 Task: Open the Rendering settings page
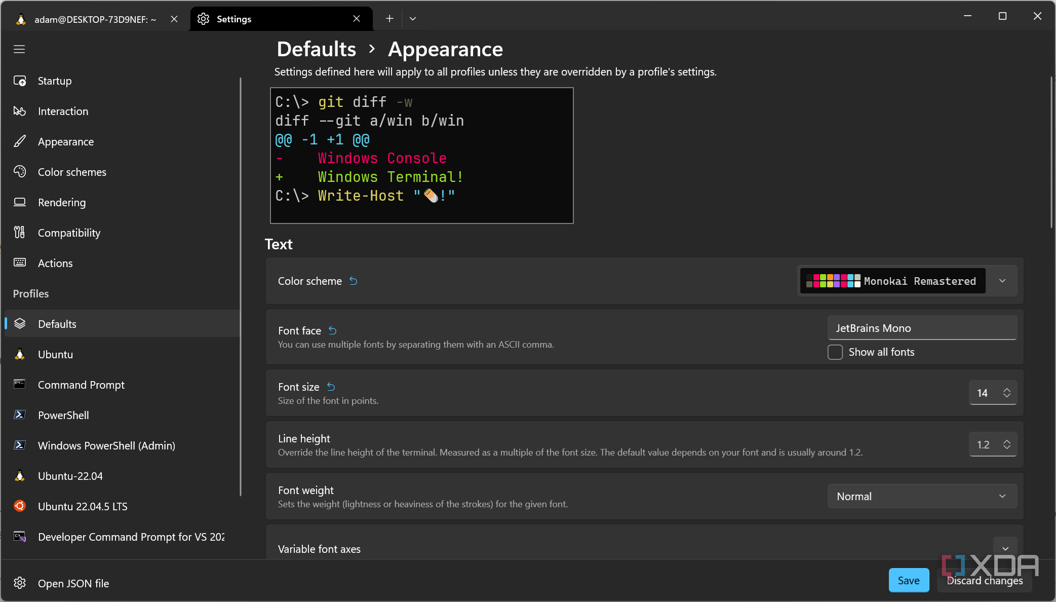tap(122, 203)
